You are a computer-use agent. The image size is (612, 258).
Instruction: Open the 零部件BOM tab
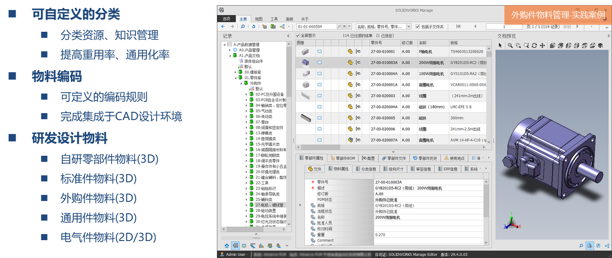[343, 158]
